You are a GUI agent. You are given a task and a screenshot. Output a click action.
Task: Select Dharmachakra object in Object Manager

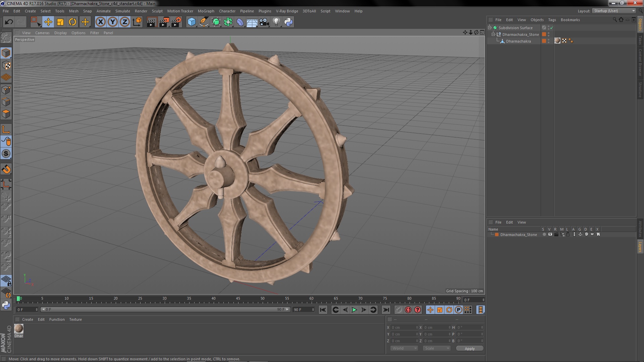click(518, 41)
